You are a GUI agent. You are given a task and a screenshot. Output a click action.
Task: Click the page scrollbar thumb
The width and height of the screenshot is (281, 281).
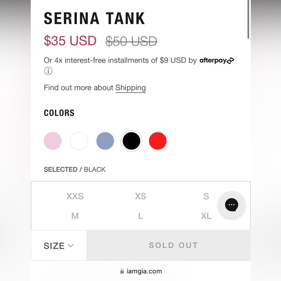tap(248, 19)
